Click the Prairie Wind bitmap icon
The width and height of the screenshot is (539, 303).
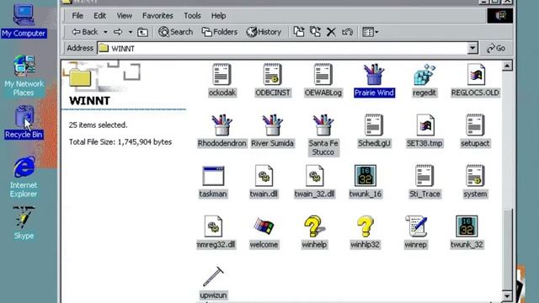coord(374,75)
